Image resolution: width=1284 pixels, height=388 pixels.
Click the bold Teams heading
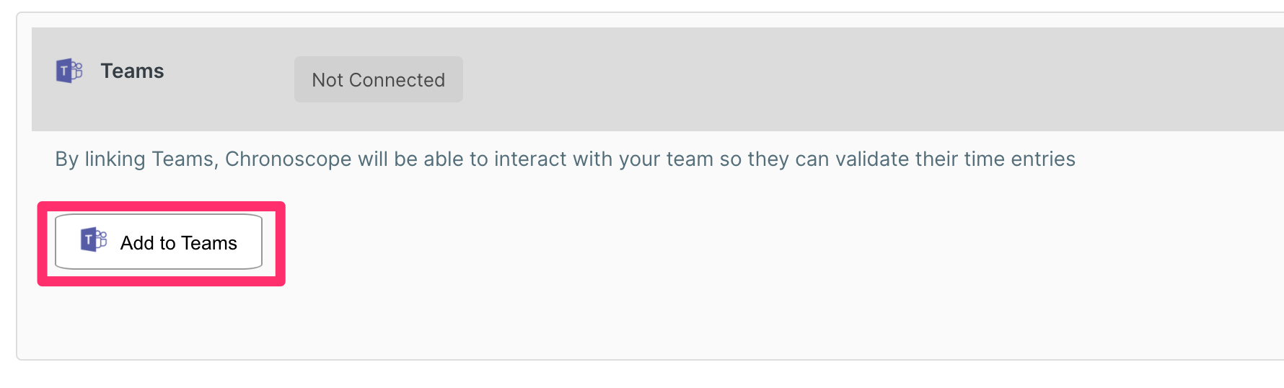pos(132,71)
